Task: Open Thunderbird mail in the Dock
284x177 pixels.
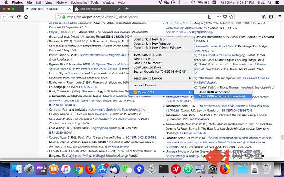Action: pos(115,169)
